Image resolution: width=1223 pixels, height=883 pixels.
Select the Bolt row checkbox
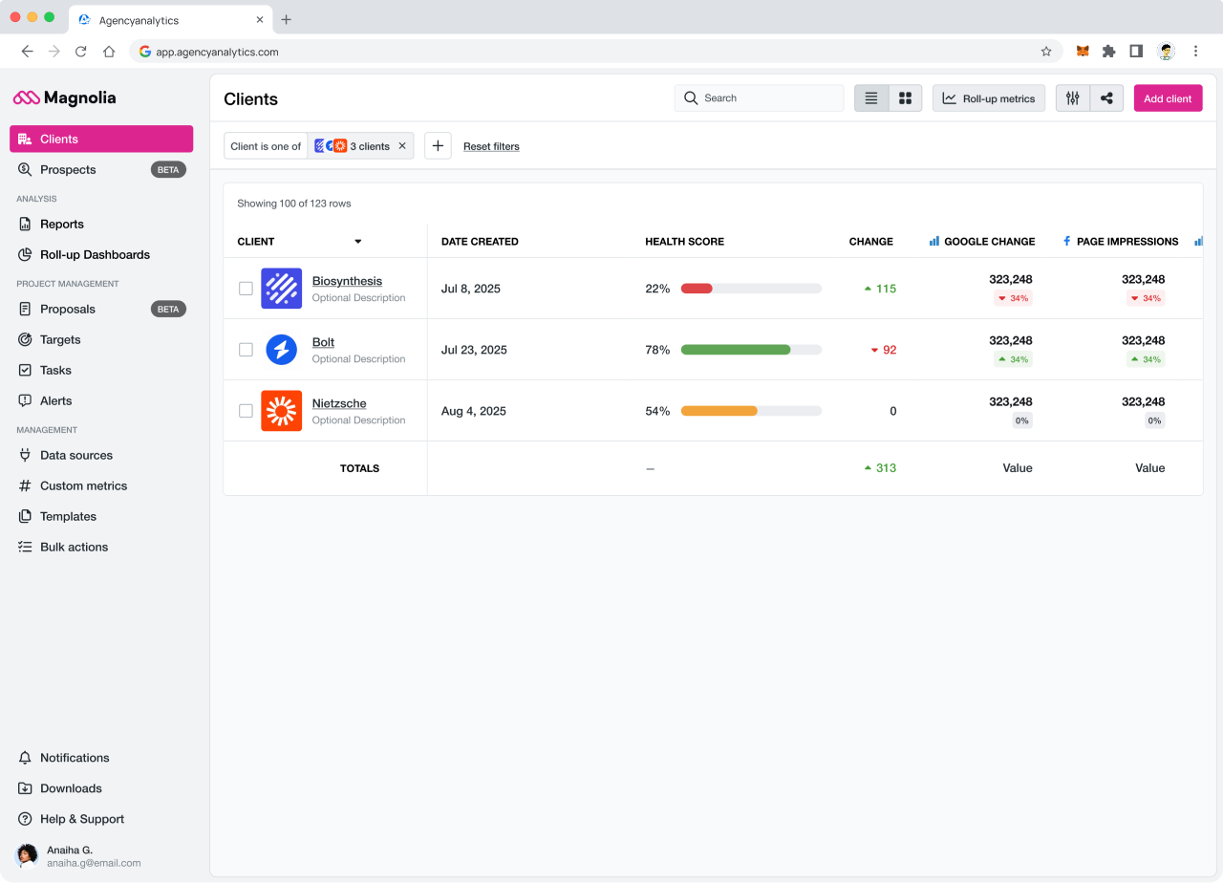[246, 350]
